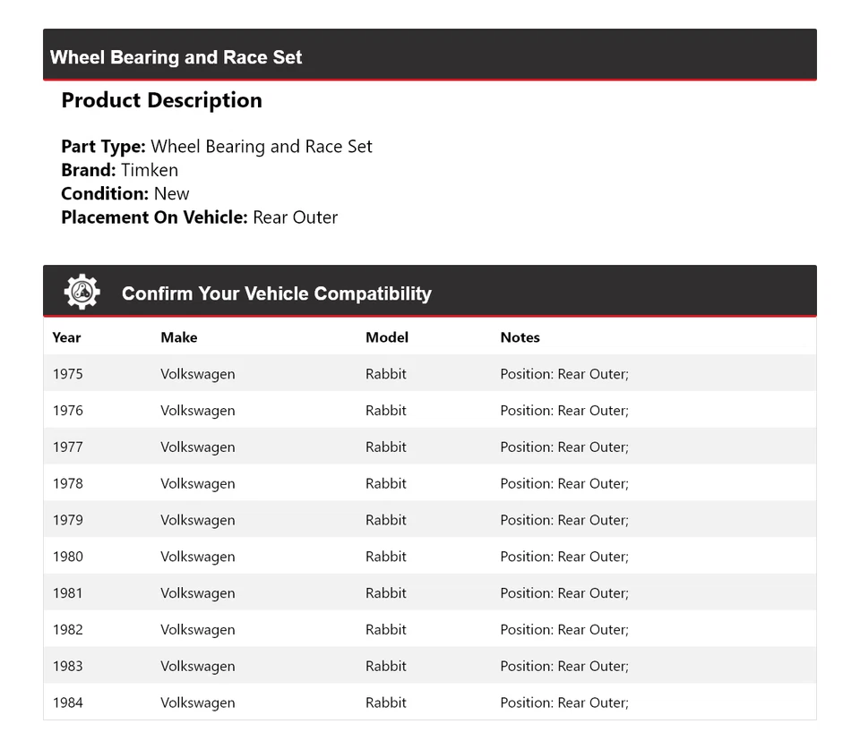
Task: Click the Year column header
Action: click(x=66, y=337)
